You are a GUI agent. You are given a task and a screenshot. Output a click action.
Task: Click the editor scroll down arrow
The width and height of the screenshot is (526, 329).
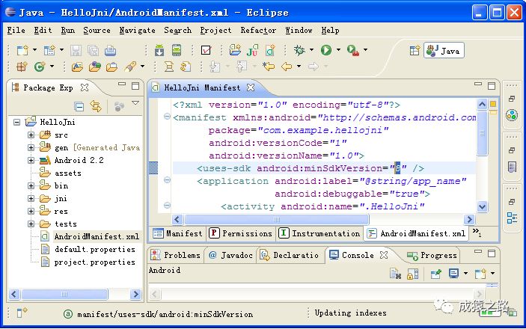[x=482, y=206]
